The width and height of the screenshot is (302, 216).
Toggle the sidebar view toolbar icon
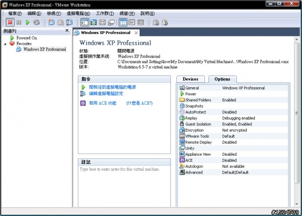pos(84,23)
